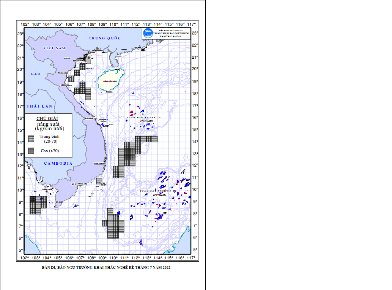Click the (VIỆT NAM) label under Hoàng Sa
This screenshot has width=392, height=290.
coord(147,121)
